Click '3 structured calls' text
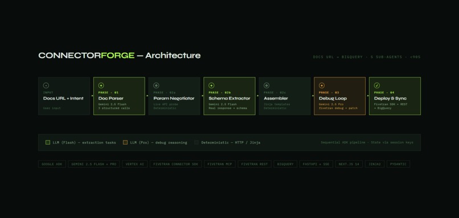The height and width of the screenshot is (218, 459). [x=114, y=108]
